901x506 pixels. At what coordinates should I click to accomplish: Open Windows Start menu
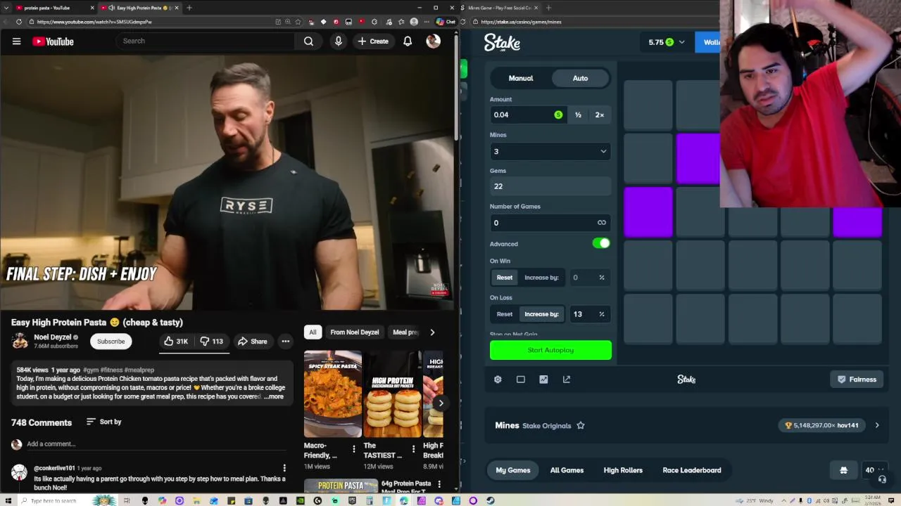[x=8, y=500]
